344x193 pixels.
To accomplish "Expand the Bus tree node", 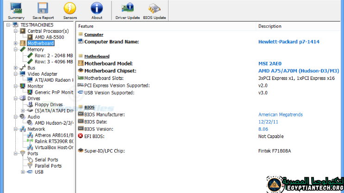I will [16, 68].
